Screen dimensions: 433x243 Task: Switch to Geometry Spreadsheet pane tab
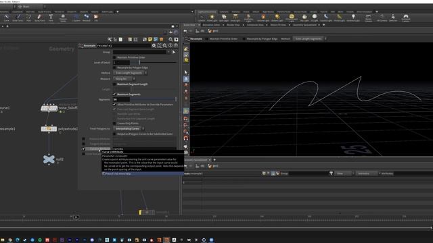coord(304,25)
